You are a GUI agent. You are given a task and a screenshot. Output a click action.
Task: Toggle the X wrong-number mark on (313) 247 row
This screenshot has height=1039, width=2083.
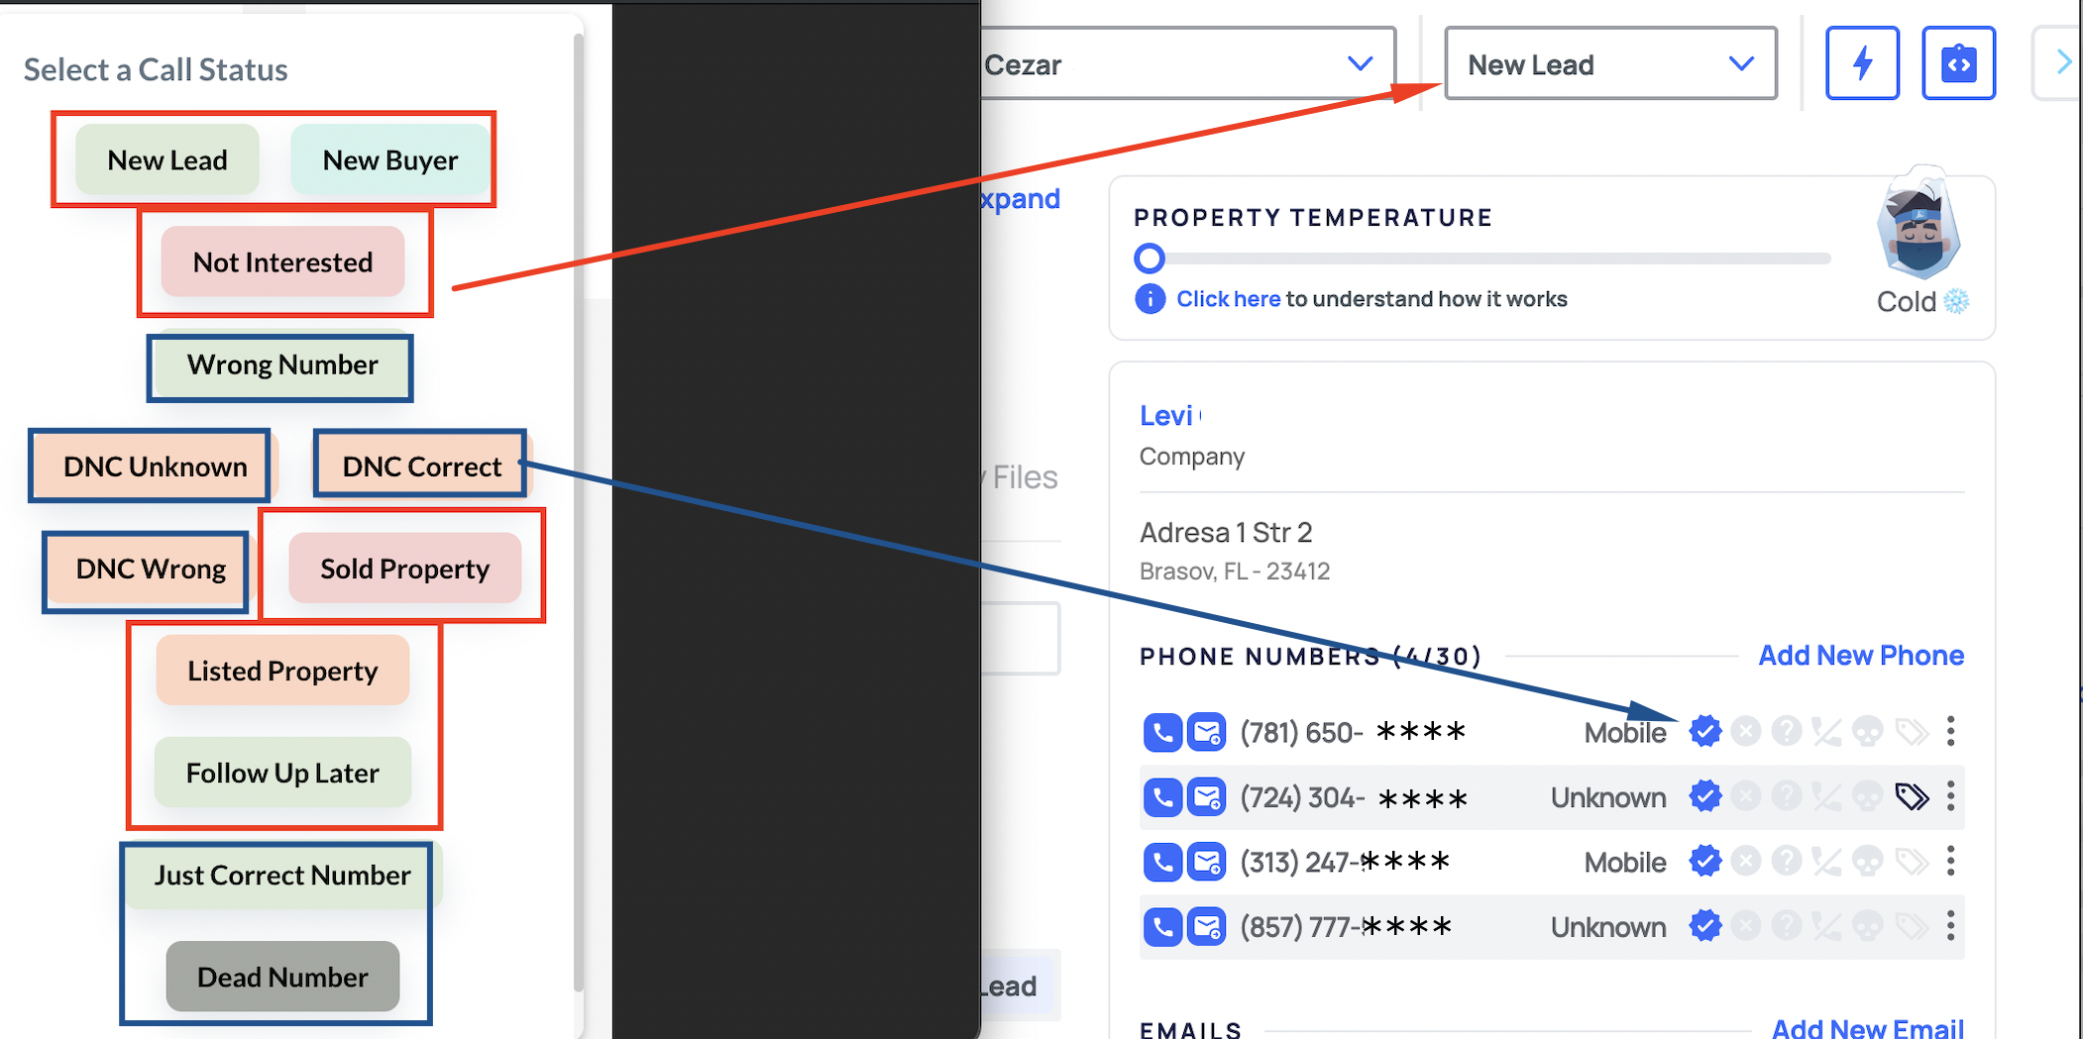coord(1746,862)
